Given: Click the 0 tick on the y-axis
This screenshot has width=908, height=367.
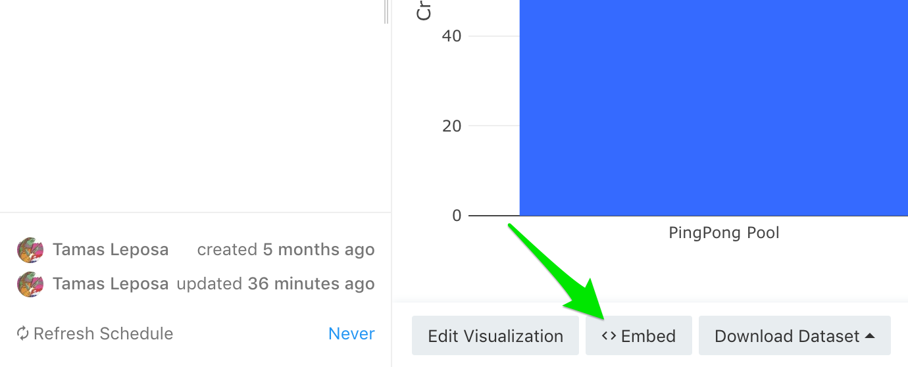Looking at the screenshot, I should pyautogui.click(x=457, y=216).
